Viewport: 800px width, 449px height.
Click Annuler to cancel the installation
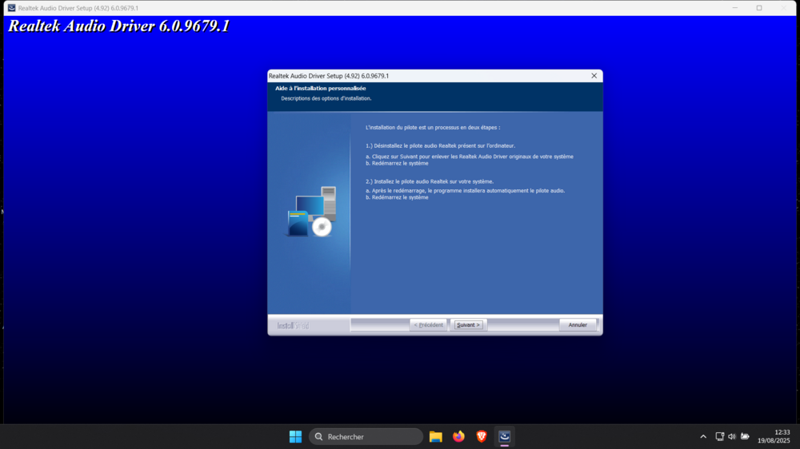(578, 325)
